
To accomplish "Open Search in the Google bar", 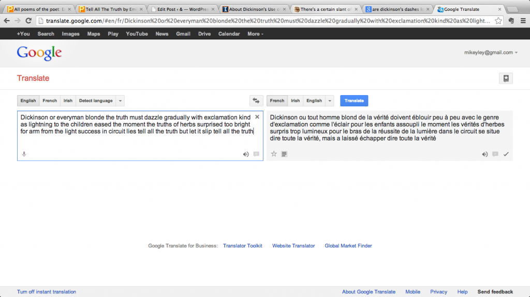I will (x=46, y=34).
